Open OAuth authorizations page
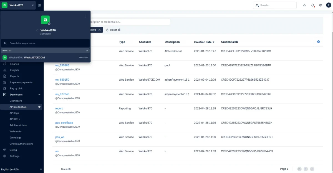Image resolution: width=333 pixels, height=173 pixels. [x=21, y=144]
